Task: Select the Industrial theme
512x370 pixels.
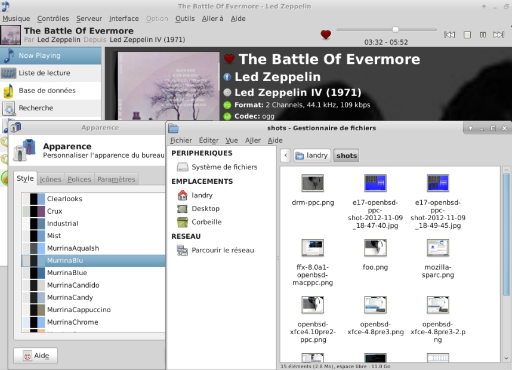Action: [x=93, y=224]
